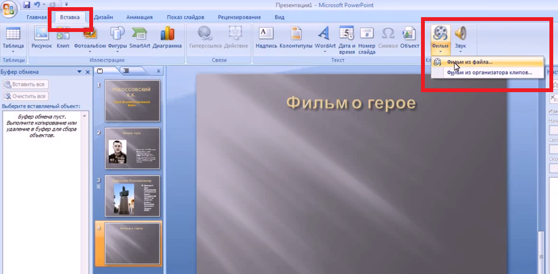Click the clipboard list scrollbar up arrow

tap(84, 116)
